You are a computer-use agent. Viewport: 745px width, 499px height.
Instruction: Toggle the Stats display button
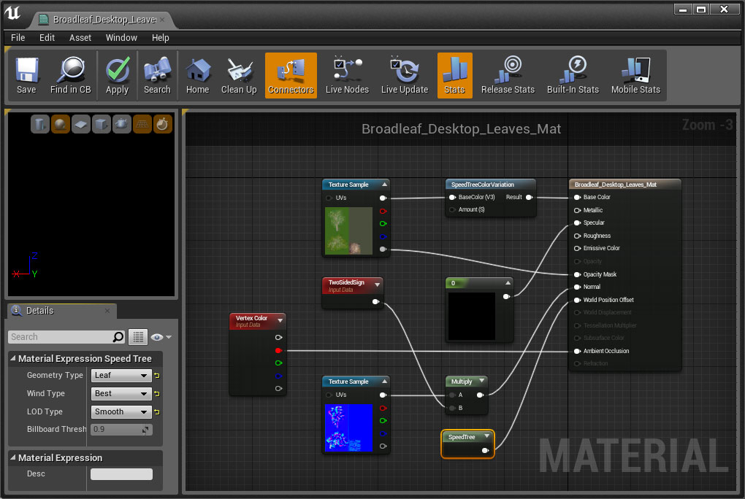click(455, 76)
